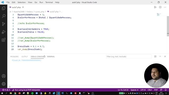Open the Extensions view

3,40
